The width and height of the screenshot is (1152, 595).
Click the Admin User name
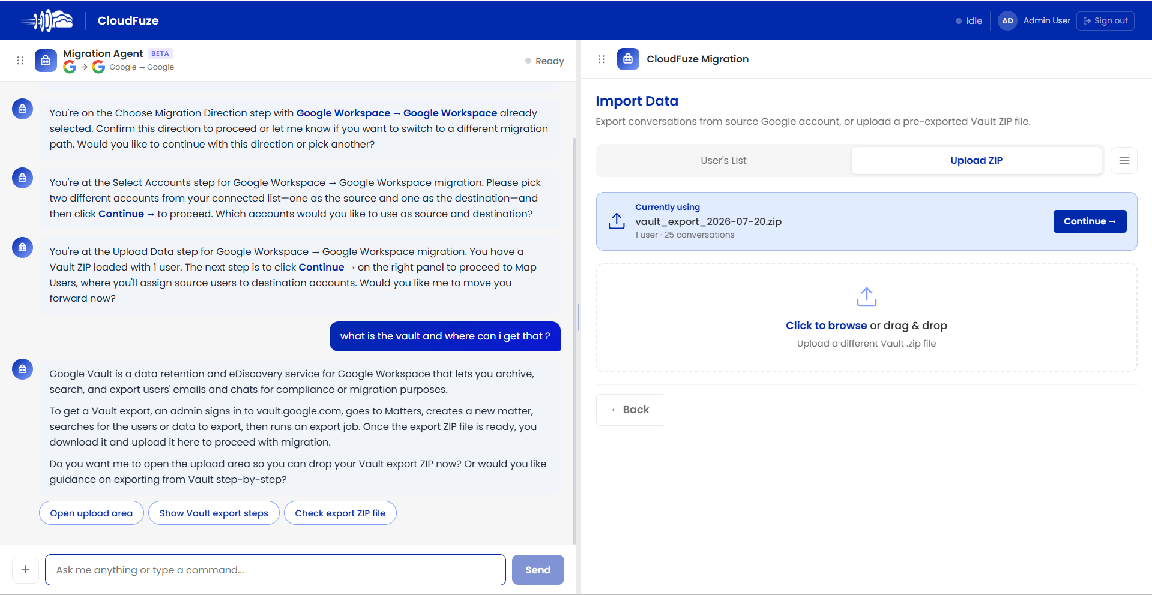(x=1046, y=20)
